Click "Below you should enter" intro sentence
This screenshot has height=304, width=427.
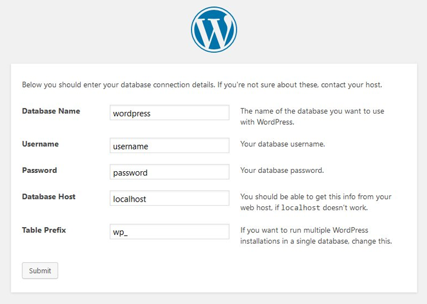117,85
